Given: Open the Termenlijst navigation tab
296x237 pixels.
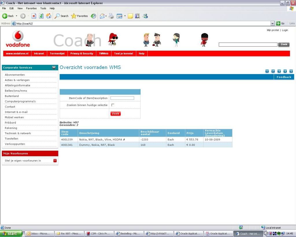Looking at the screenshot, I should tap(57, 54).
